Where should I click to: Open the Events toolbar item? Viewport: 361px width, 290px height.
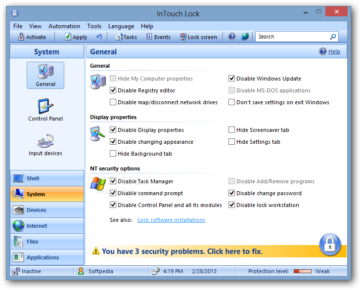[158, 37]
